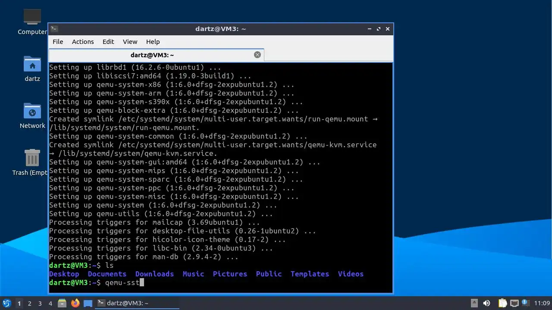The width and height of the screenshot is (552, 310).
Task: Open the volume control icon
Action: tap(487, 303)
